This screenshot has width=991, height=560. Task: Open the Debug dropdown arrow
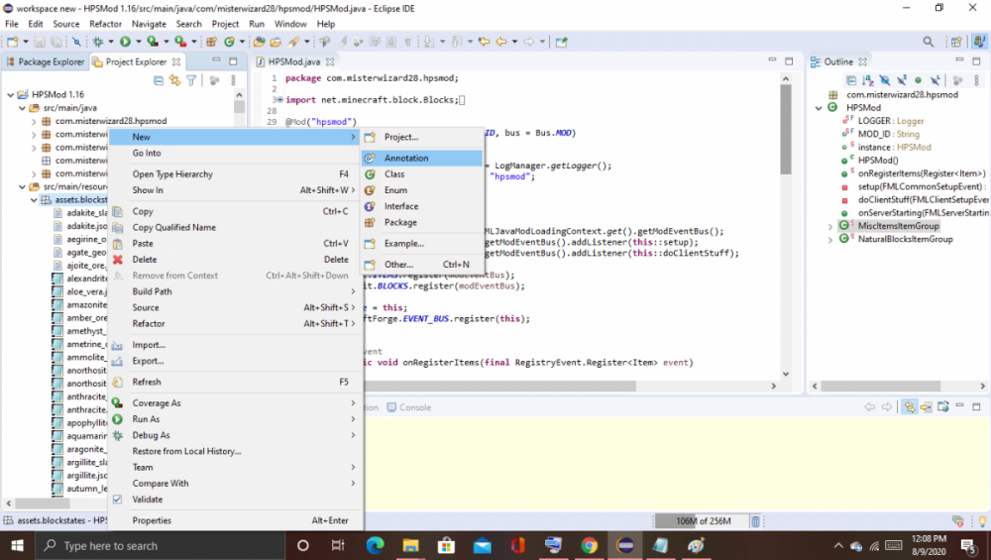pyautogui.click(x=110, y=42)
